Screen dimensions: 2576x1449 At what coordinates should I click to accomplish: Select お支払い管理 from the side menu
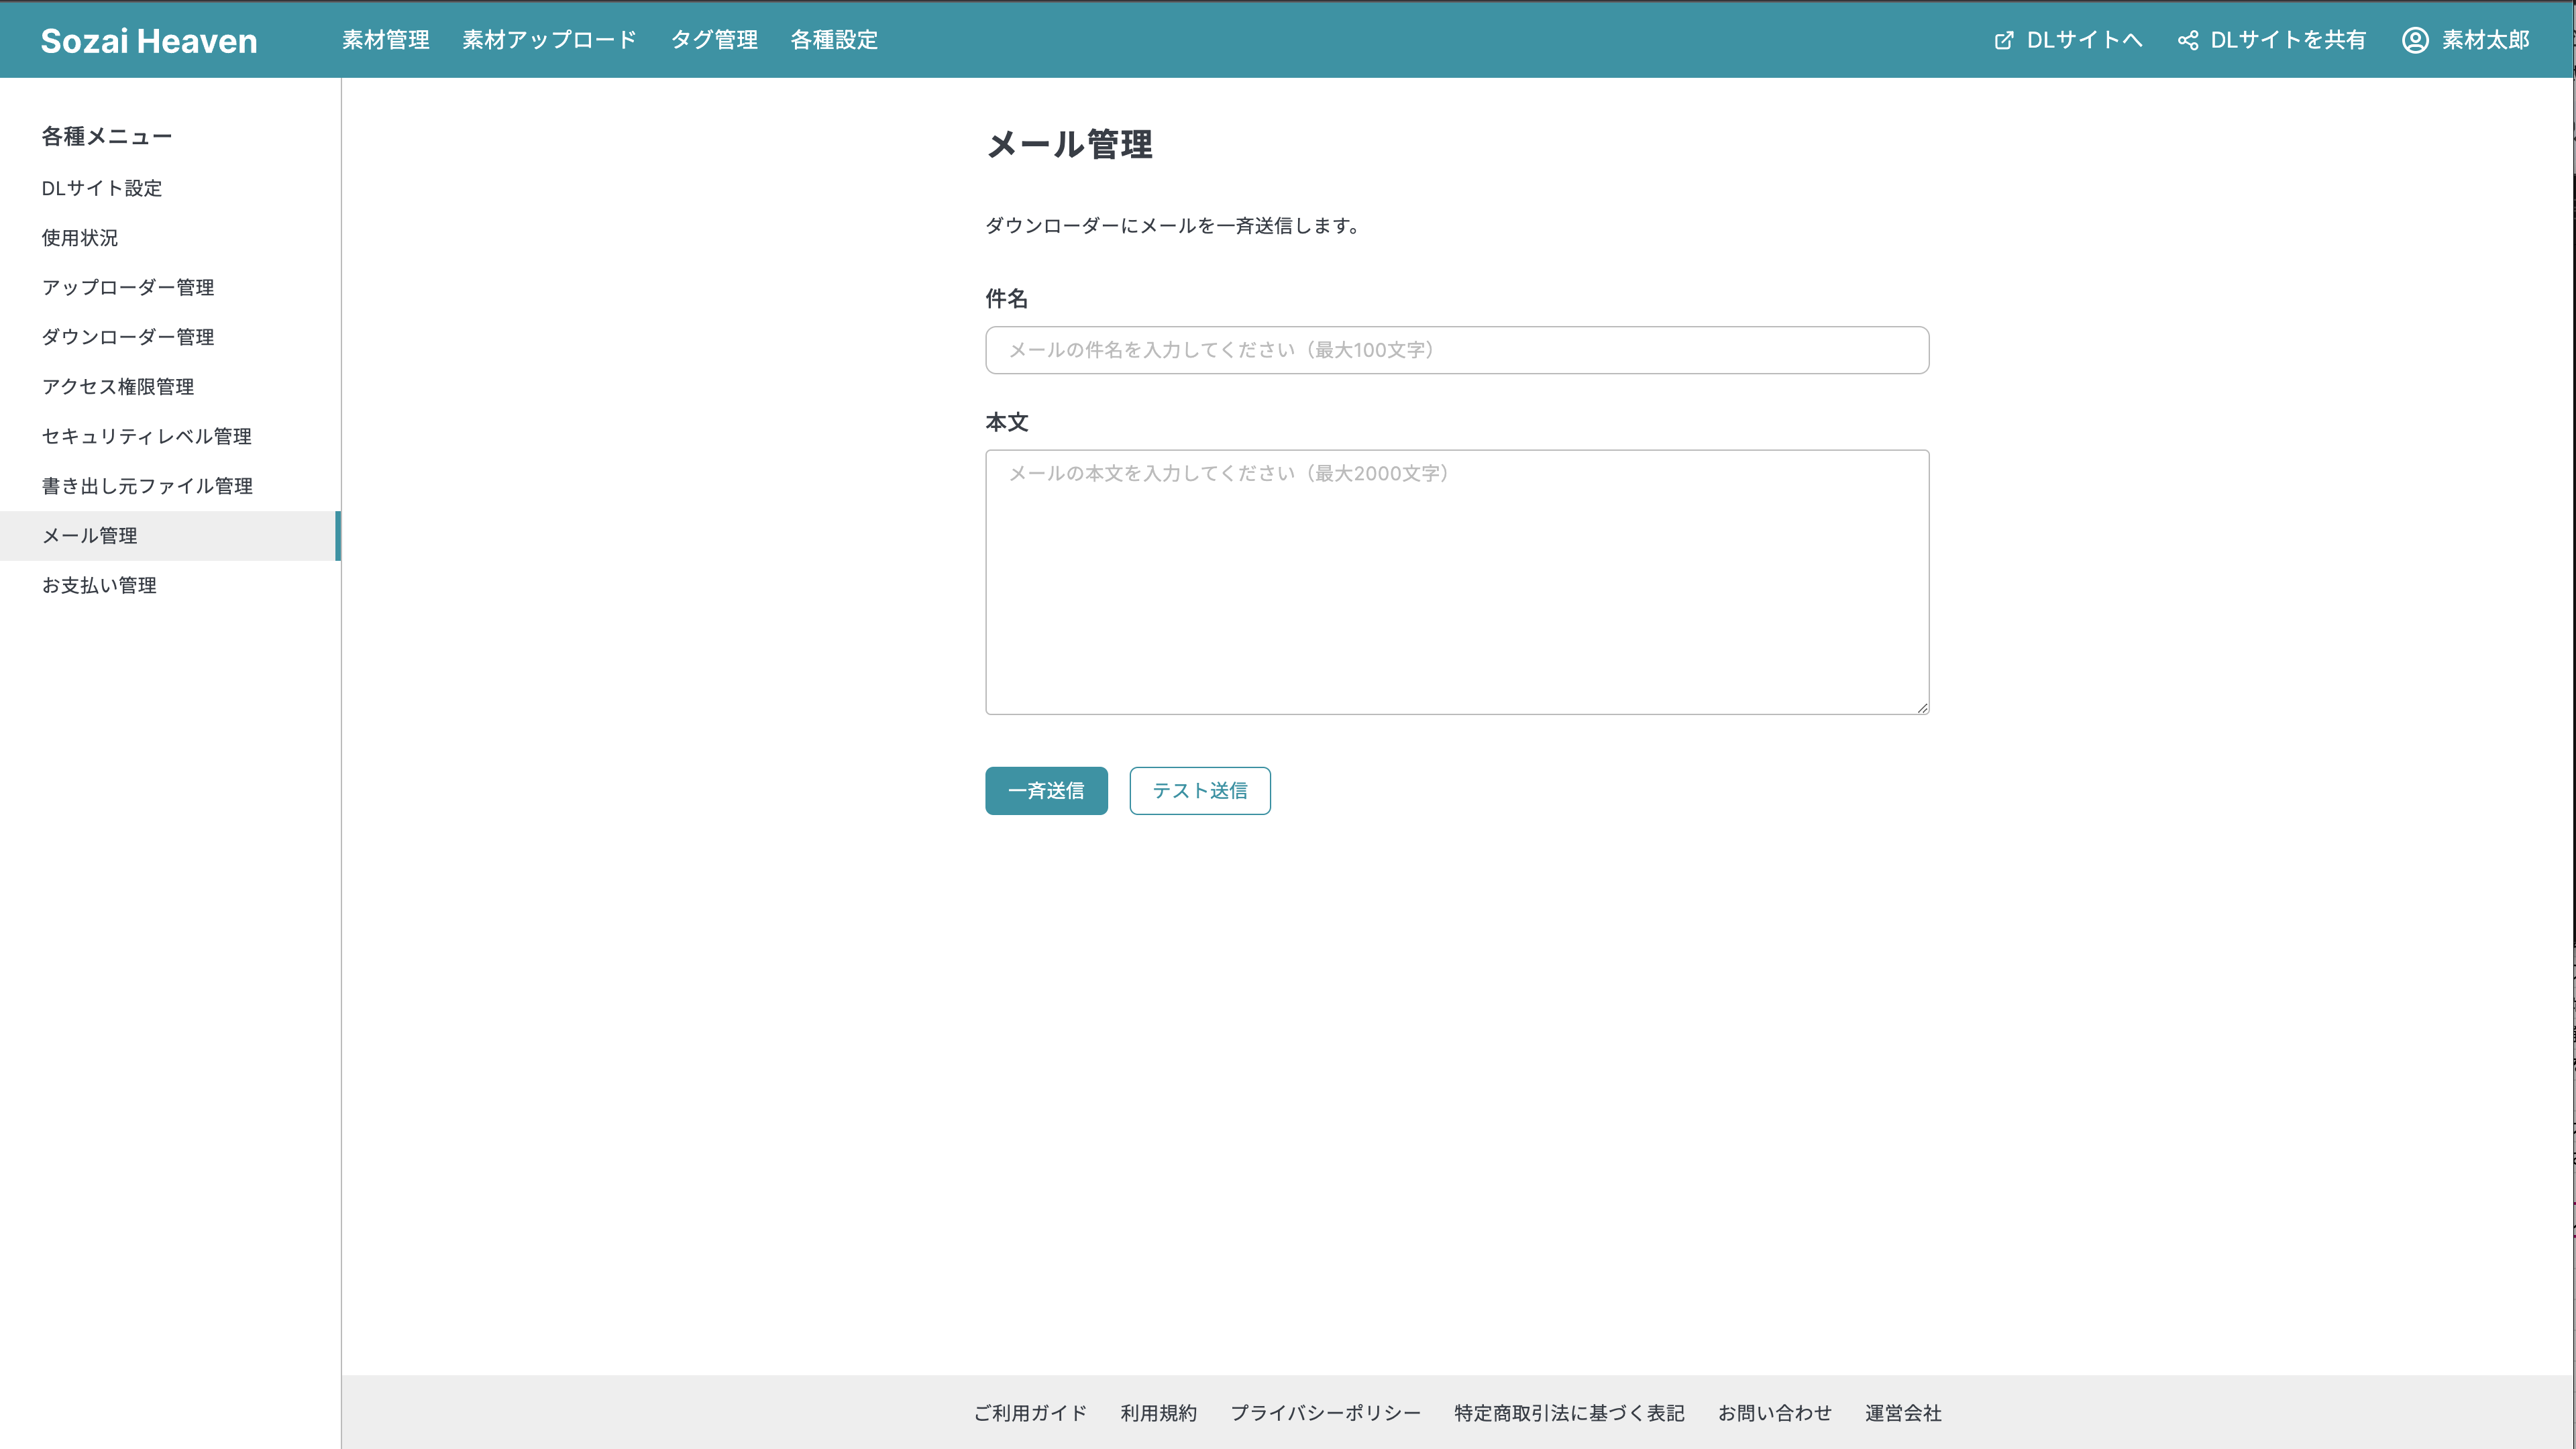point(99,585)
